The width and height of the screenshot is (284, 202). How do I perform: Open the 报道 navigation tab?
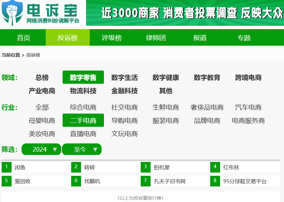200,38
